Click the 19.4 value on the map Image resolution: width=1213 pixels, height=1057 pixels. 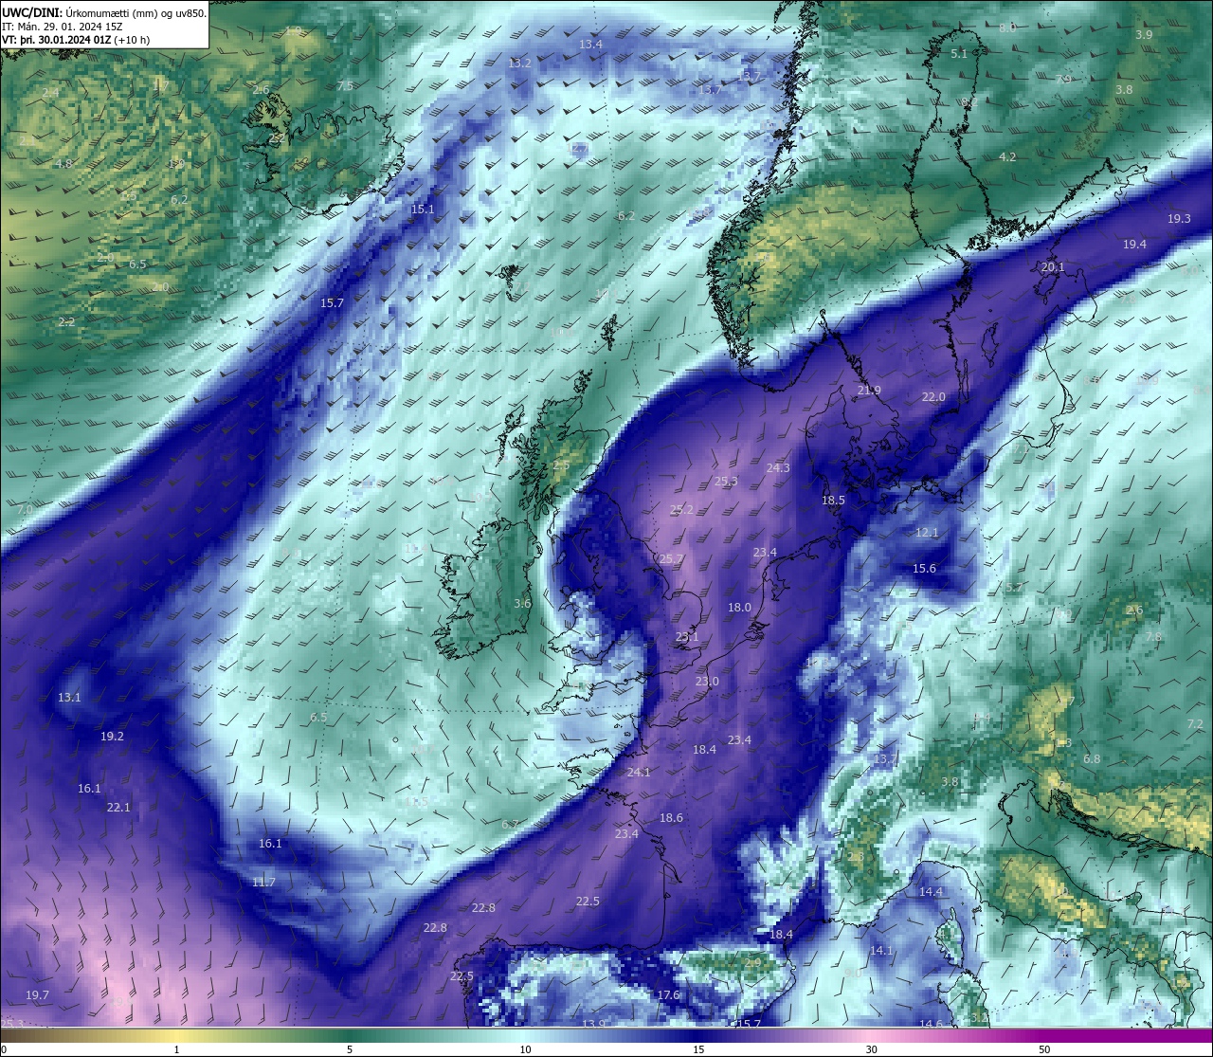tap(1134, 245)
